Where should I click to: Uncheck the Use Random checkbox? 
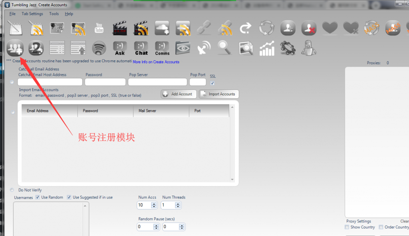pos(38,197)
